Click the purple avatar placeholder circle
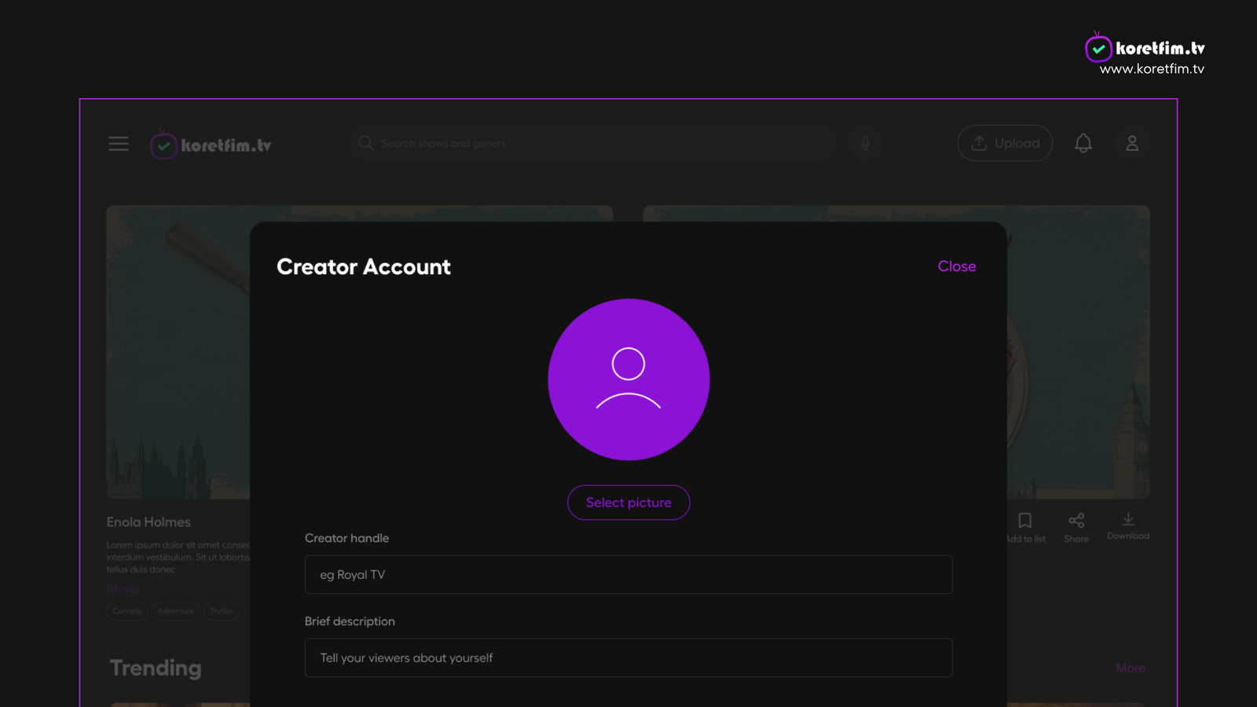Screen dimensions: 1257x707 [x=628, y=379]
